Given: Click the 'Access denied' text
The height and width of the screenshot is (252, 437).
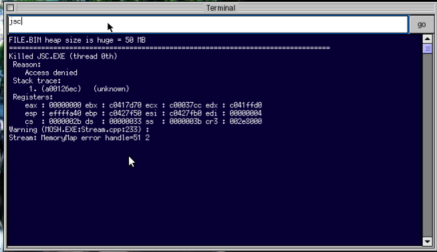Looking at the screenshot, I should pyautogui.click(x=51, y=73).
